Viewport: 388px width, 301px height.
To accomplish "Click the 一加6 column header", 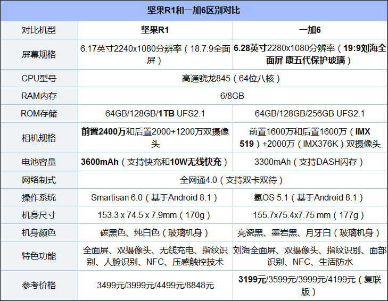I will tap(310, 30).
